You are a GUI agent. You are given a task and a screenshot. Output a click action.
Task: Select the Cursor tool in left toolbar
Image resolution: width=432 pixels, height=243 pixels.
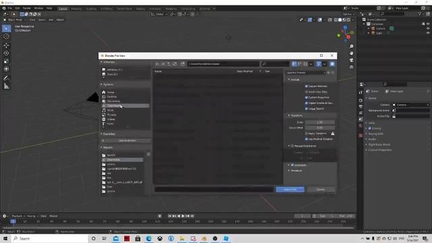(6, 36)
